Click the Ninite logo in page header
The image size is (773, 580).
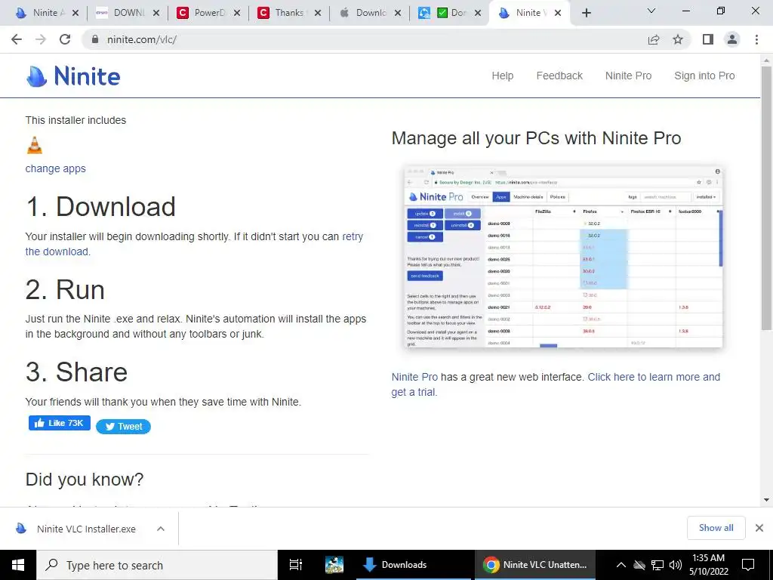tap(73, 76)
